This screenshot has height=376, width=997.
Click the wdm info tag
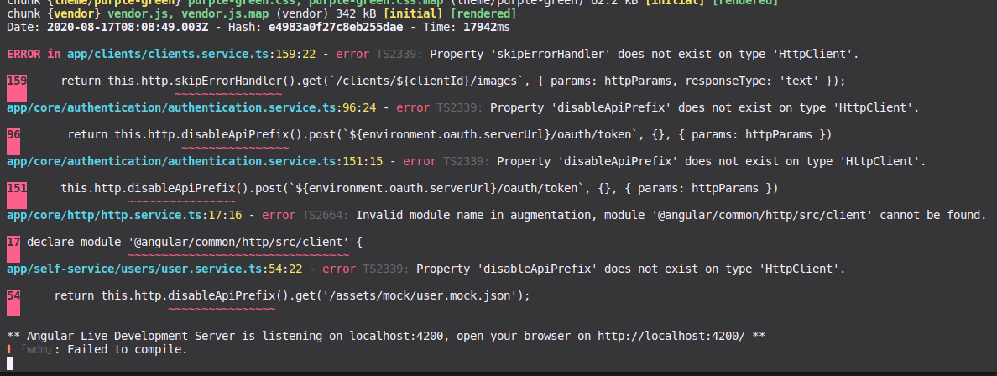click(37, 349)
